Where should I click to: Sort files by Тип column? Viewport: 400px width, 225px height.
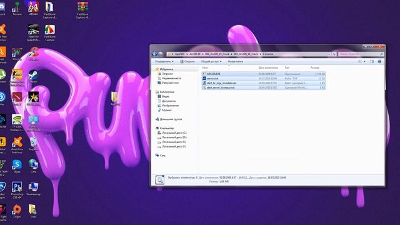pos(296,67)
